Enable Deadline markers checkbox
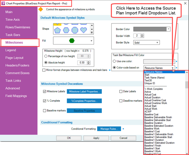The height and width of the screenshot is (155, 189). click(x=121, y=101)
